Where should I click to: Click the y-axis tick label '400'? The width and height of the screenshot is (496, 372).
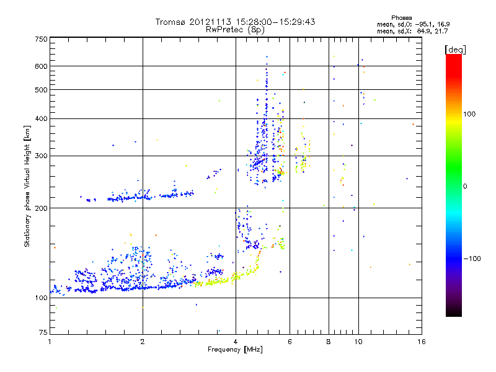click(x=41, y=119)
